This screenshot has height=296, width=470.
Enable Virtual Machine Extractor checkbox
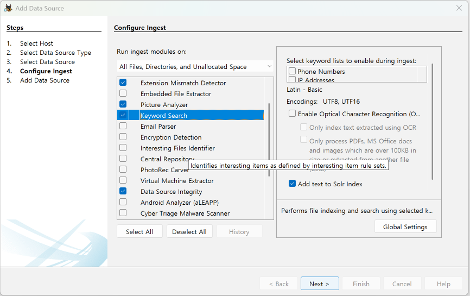click(x=123, y=180)
